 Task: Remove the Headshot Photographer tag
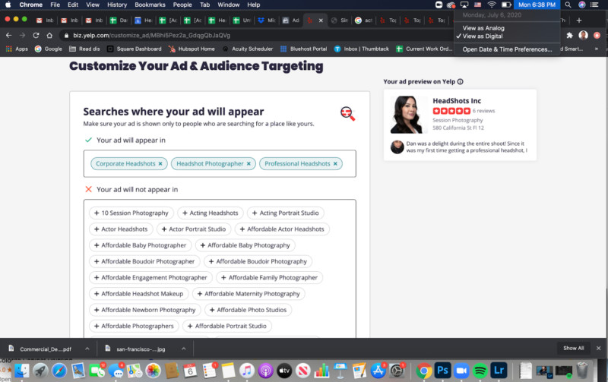pyautogui.click(x=249, y=164)
